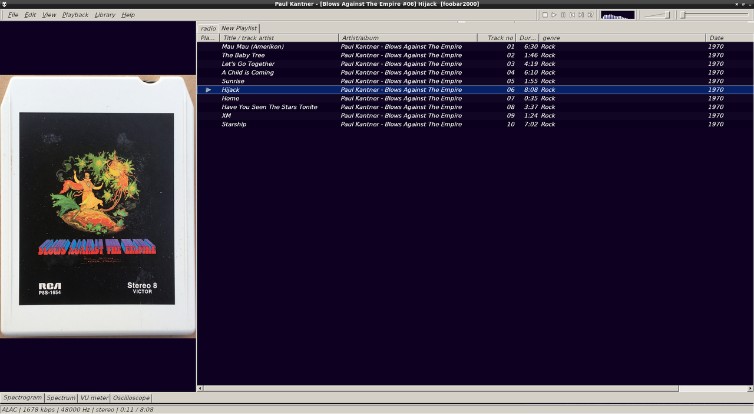Sort by Artist/album column header
Image resolution: width=754 pixels, height=414 pixels.
[408, 38]
